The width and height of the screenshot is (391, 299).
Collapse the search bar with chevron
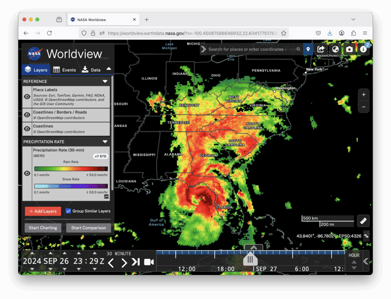click(204, 49)
